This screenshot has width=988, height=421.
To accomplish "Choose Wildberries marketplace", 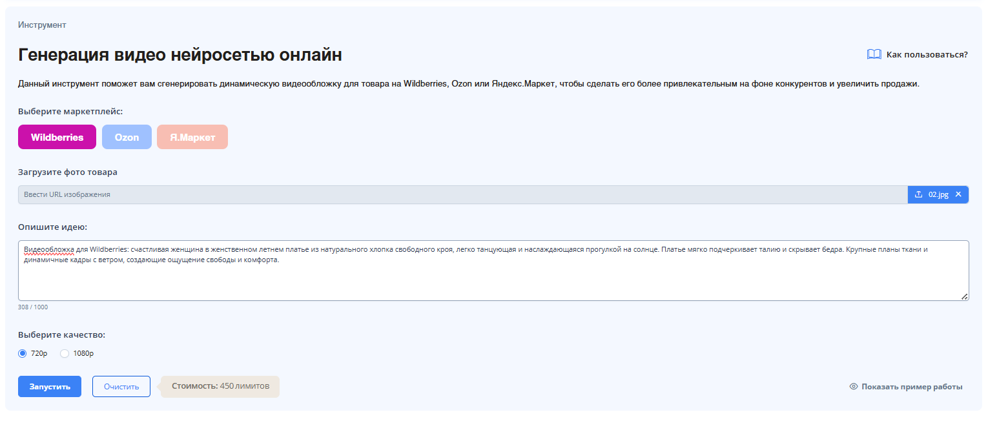I will pyautogui.click(x=57, y=137).
